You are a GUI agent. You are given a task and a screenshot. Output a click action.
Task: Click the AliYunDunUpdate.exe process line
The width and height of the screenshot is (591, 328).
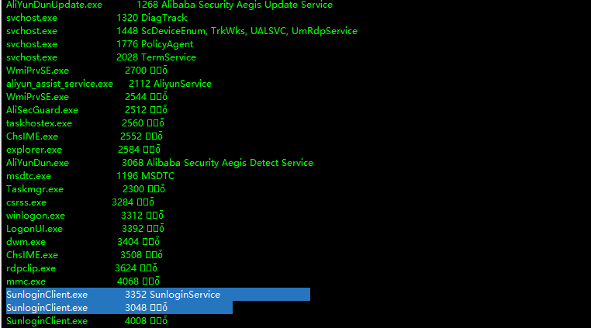(x=169, y=5)
